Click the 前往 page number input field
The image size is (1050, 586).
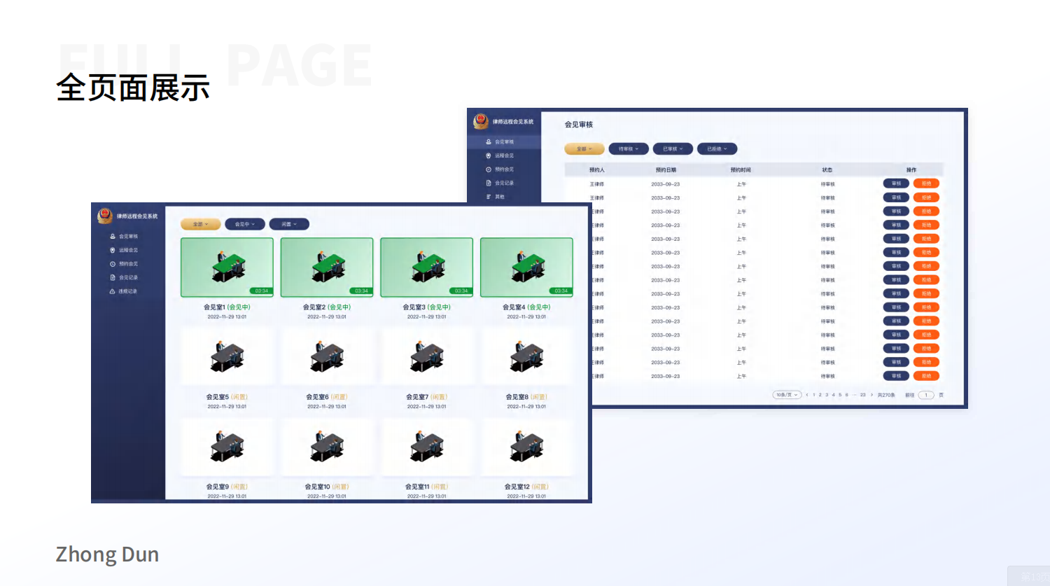(x=926, y=395)
